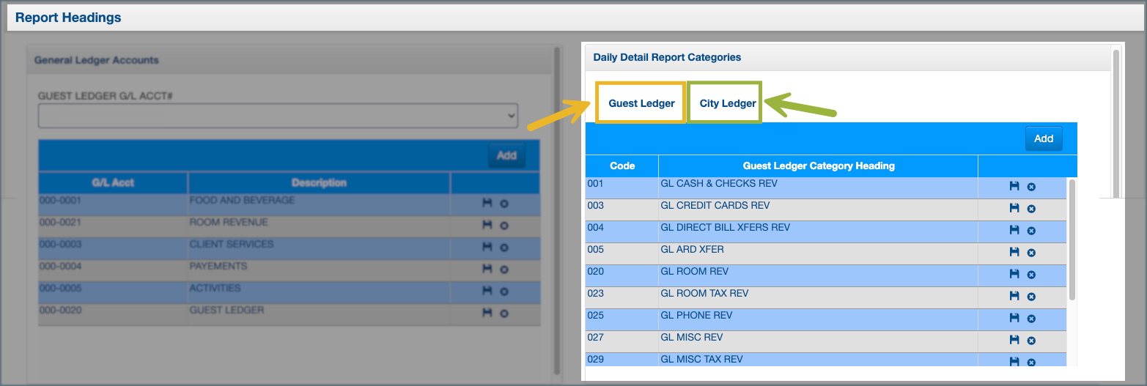Delete the GL CREDIT CARDS REV row
1147x386 pixels.
pyautogui.click(x=1031, y=209)
